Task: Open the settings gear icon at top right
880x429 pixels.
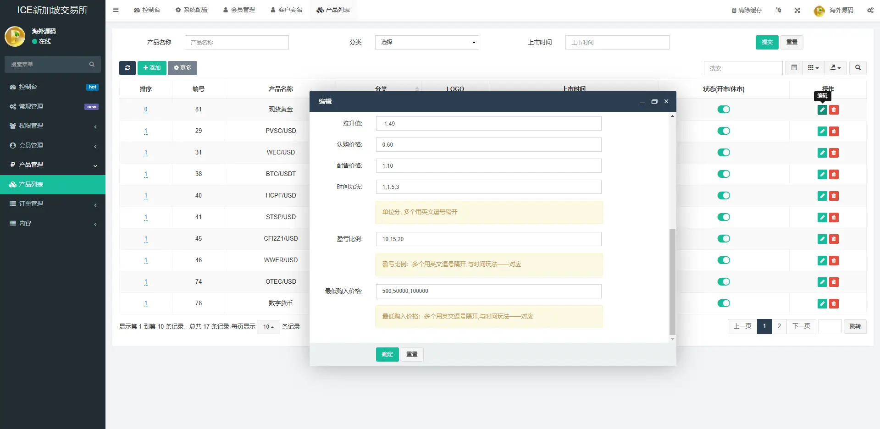Action: (x=870, y=10)
